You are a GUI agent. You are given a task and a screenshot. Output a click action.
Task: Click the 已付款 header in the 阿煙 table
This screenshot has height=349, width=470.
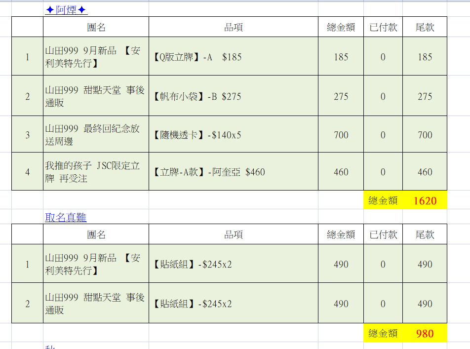point(383,27)
